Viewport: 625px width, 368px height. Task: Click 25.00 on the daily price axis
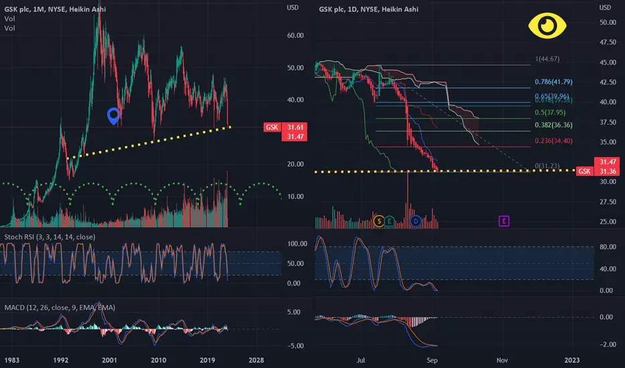608,221
